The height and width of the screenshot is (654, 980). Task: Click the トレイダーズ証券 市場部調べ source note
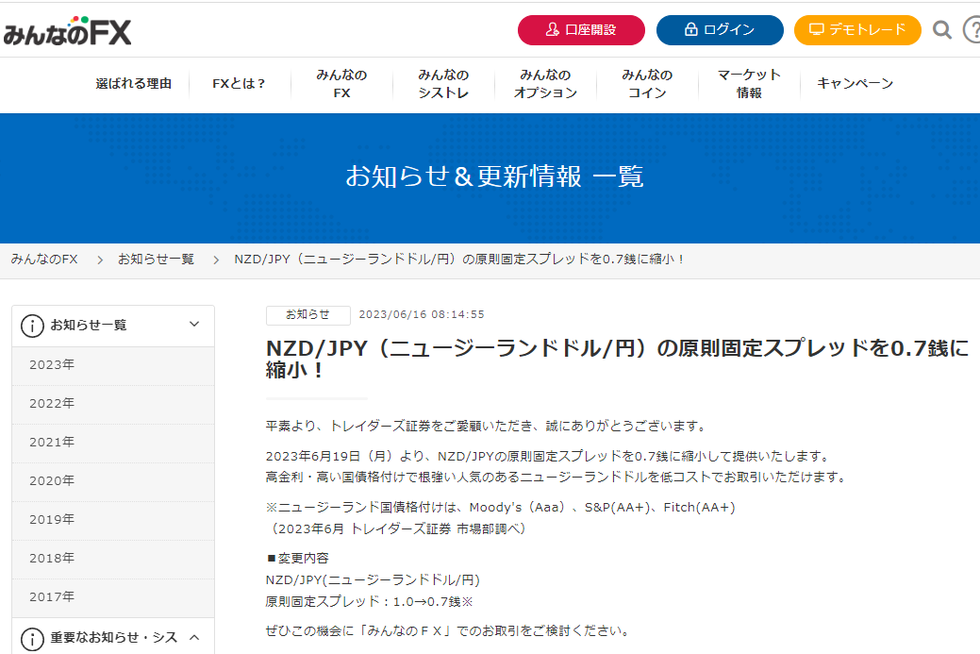pyautogui.click(x=397, y=528)
